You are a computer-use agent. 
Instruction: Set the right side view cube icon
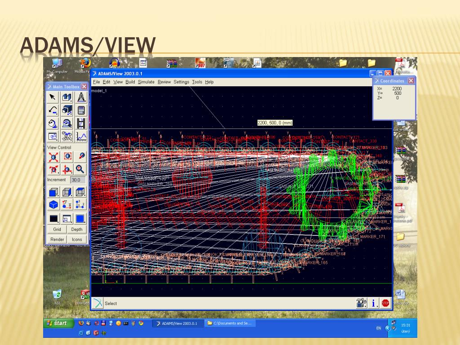(x=67, y=192)
